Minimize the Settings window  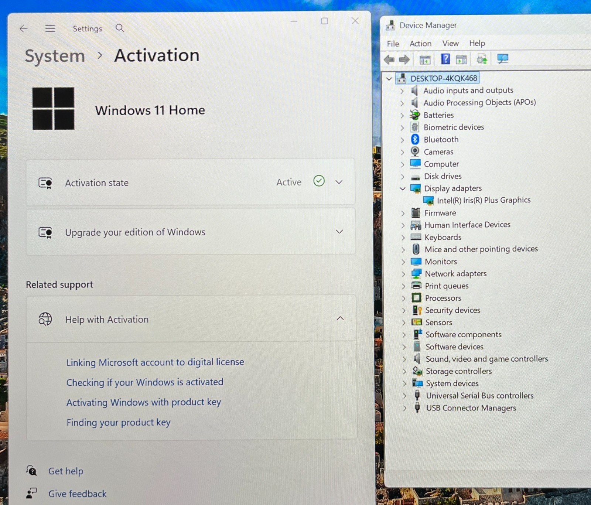[294, 21]
